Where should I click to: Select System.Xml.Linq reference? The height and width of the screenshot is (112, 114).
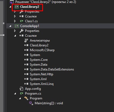click(x=42, y=84)
